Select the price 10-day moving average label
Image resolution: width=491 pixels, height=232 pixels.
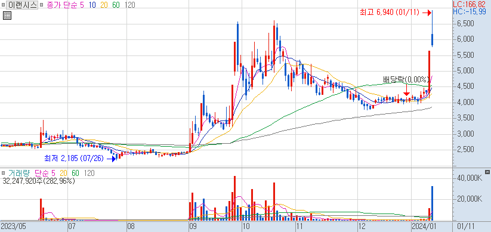[92, 5]
